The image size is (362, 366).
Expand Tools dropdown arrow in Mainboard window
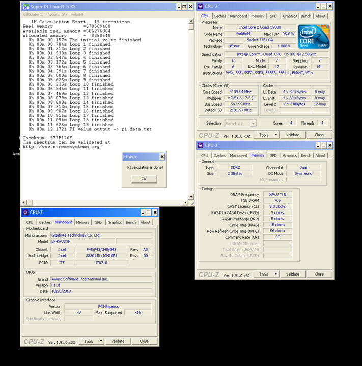point(101,341)
